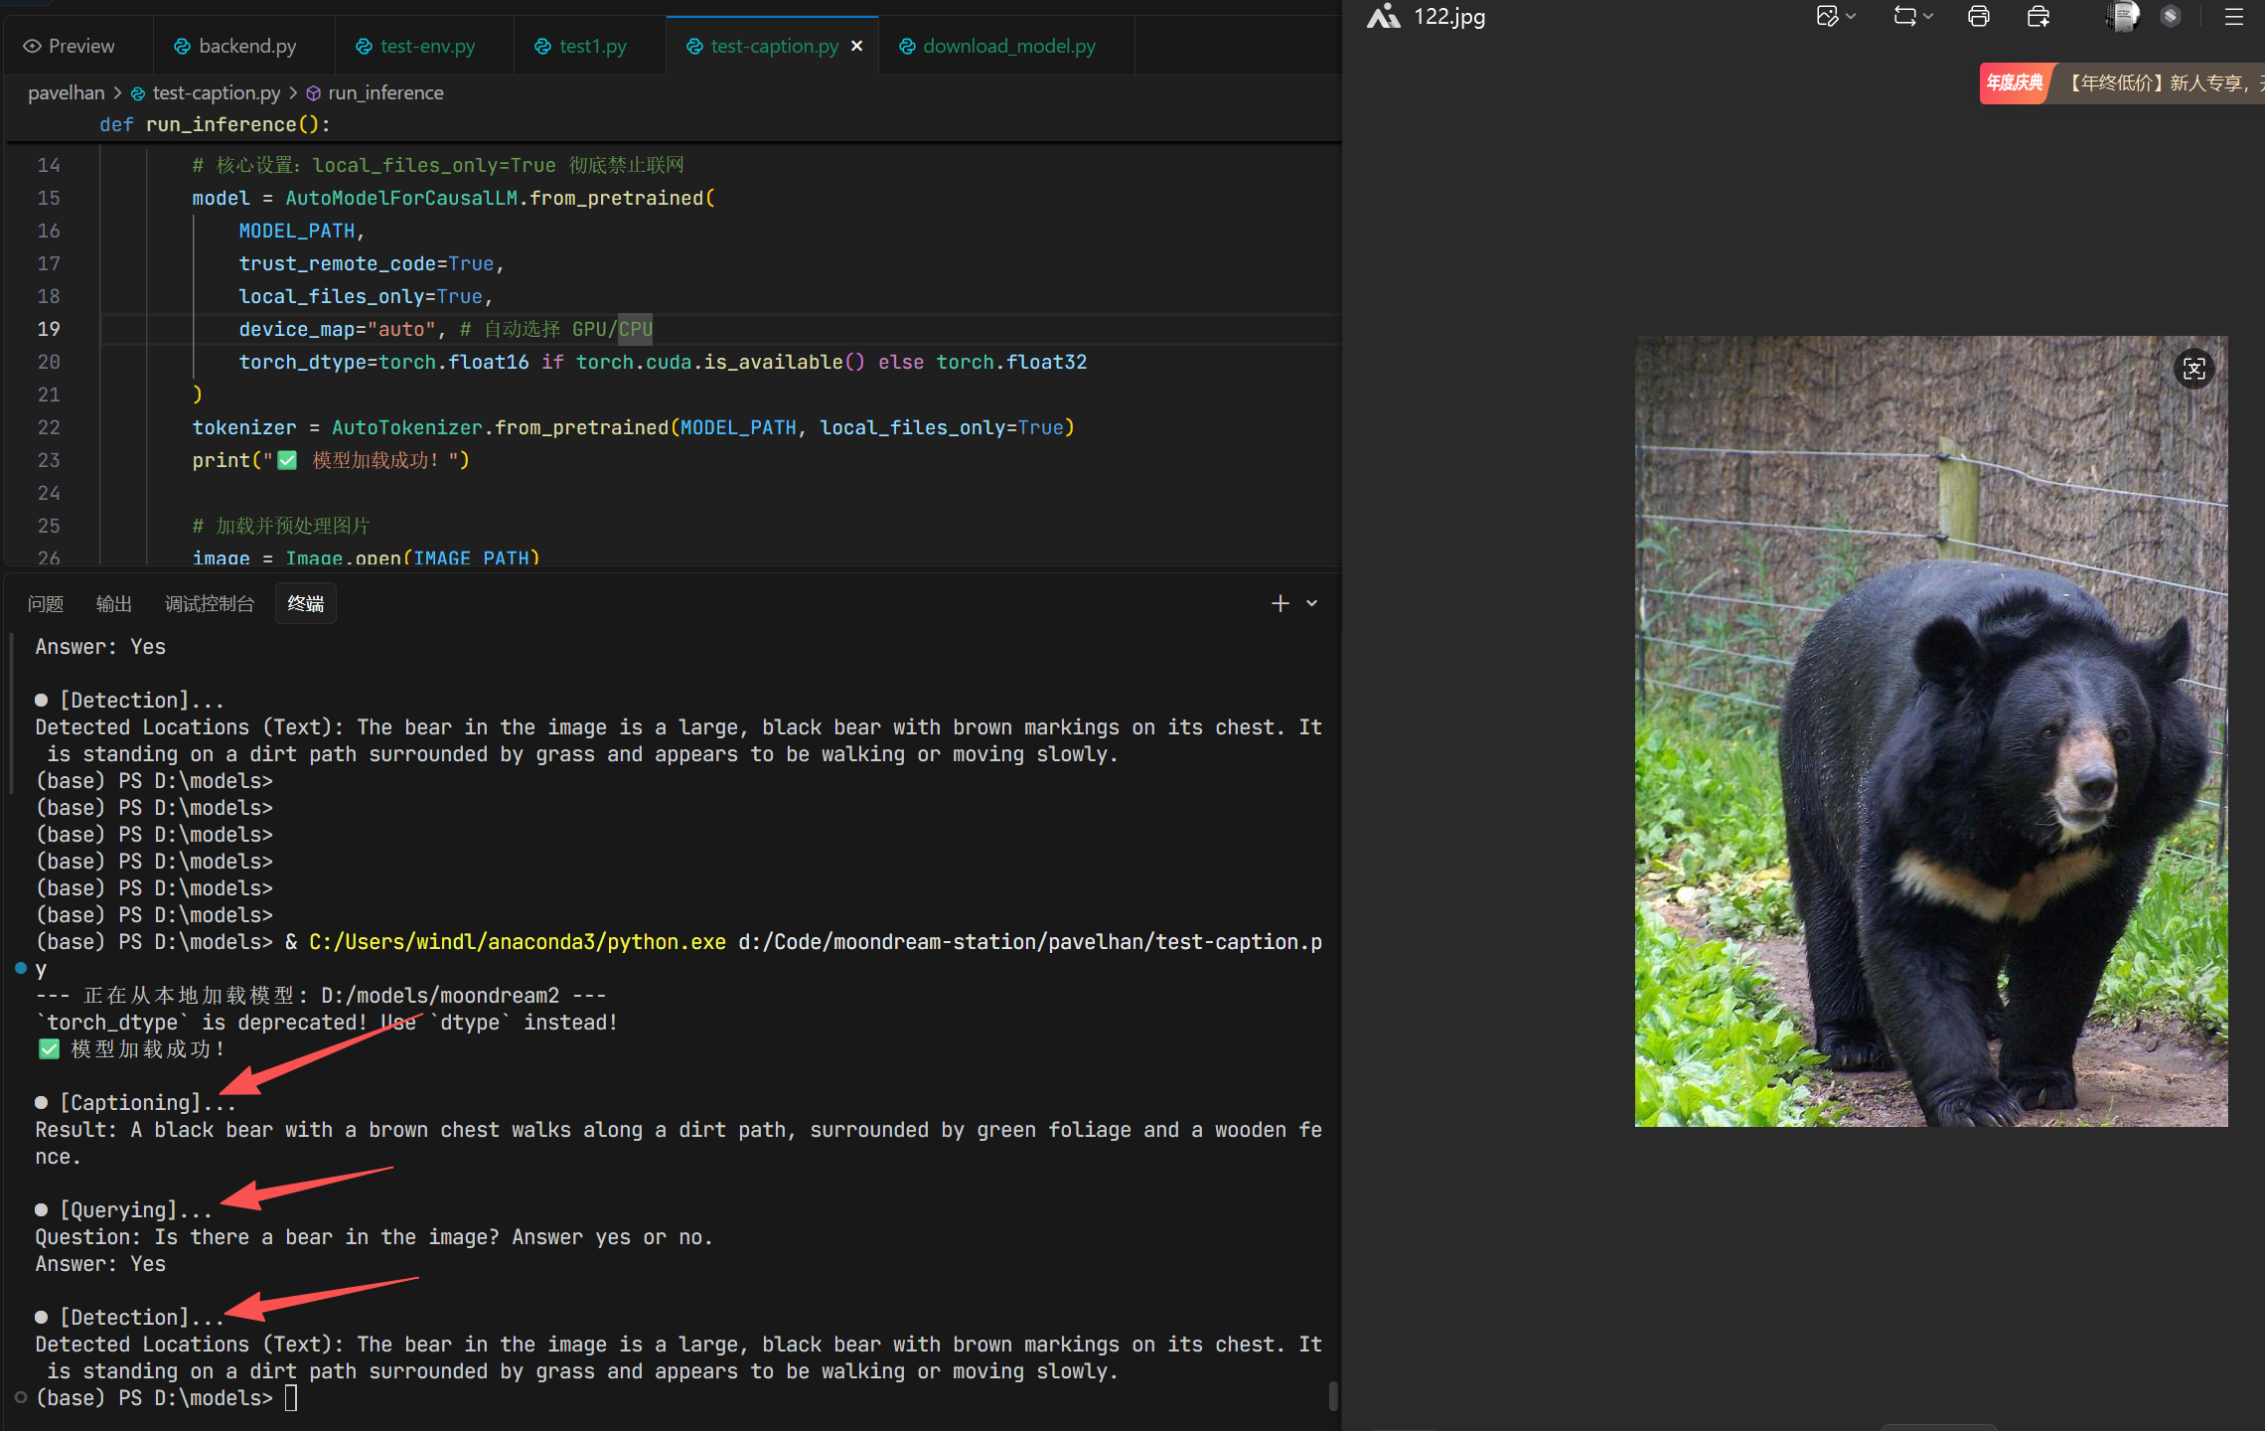Image resolution: width=2265 pixels, height=1431 pixels.
Task: Click the hexagon membership badge icon
Action: (2171, 16)
